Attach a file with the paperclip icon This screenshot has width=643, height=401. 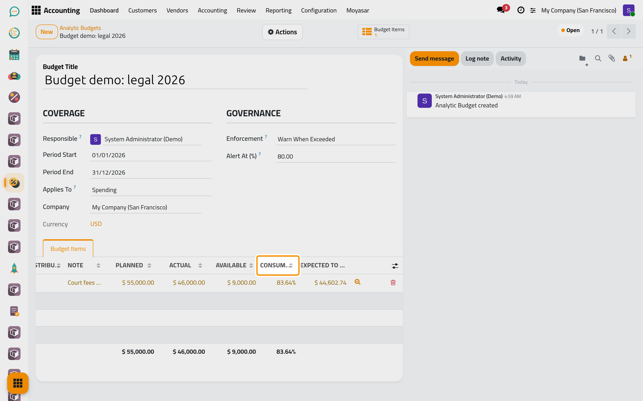tap(612, 58)
